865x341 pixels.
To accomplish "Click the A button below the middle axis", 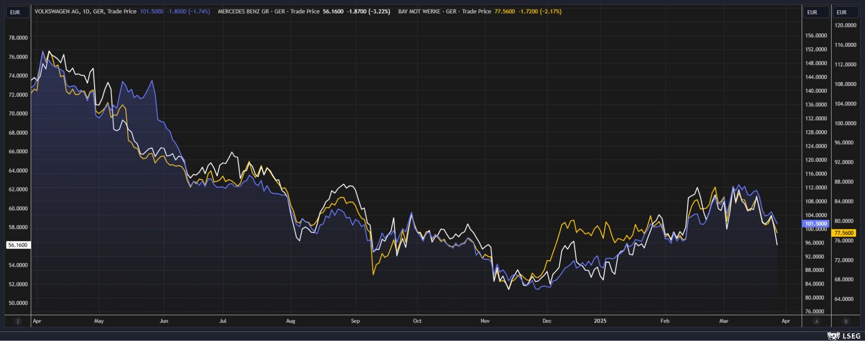I will point(816,321).
